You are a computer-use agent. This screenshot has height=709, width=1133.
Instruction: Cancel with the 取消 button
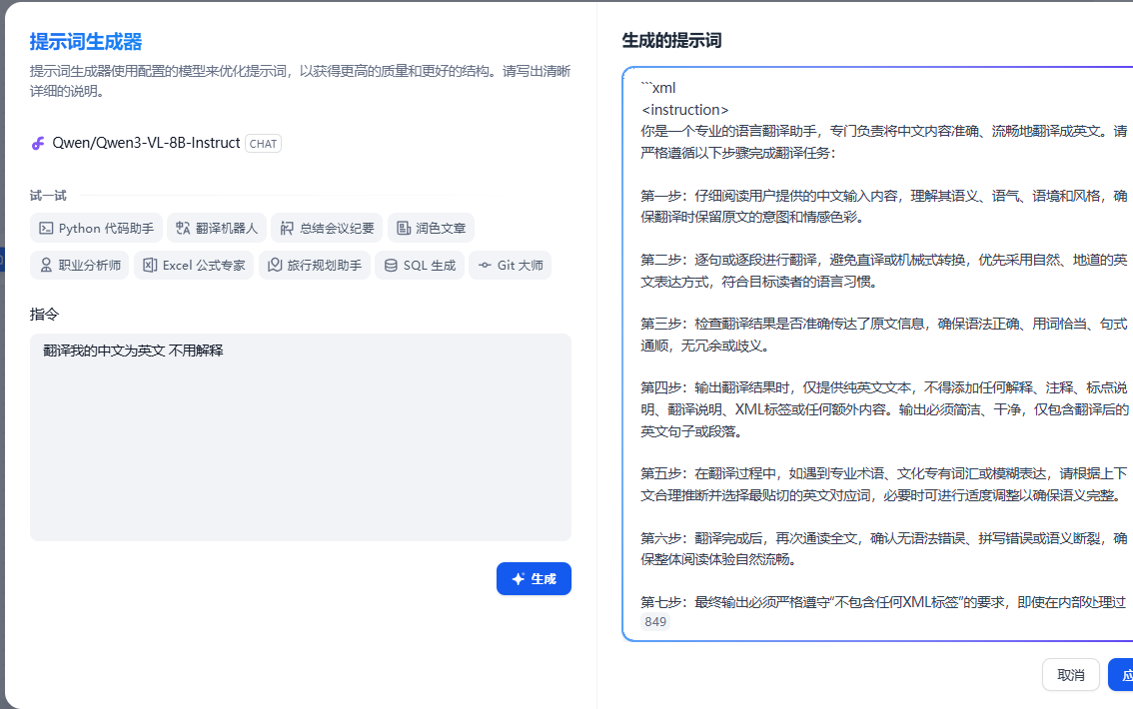point(1071,675)
